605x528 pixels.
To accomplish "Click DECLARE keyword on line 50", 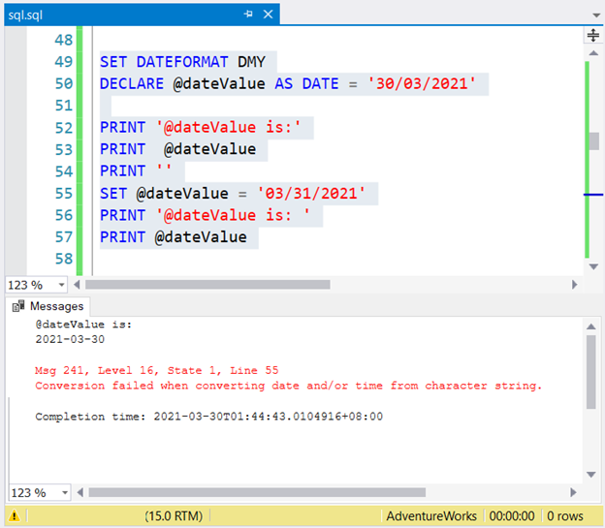I will coord(132,83).
